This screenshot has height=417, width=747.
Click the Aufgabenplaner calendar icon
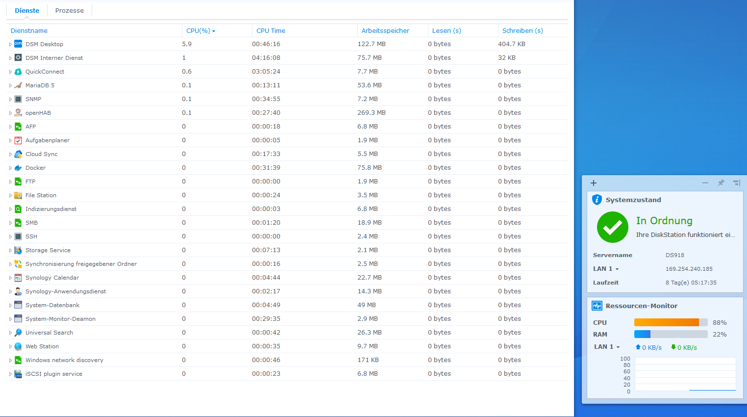click(x=18, y=140)
